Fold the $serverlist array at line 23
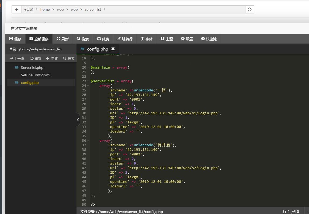The image size is (309, 214). pos(88,81)
